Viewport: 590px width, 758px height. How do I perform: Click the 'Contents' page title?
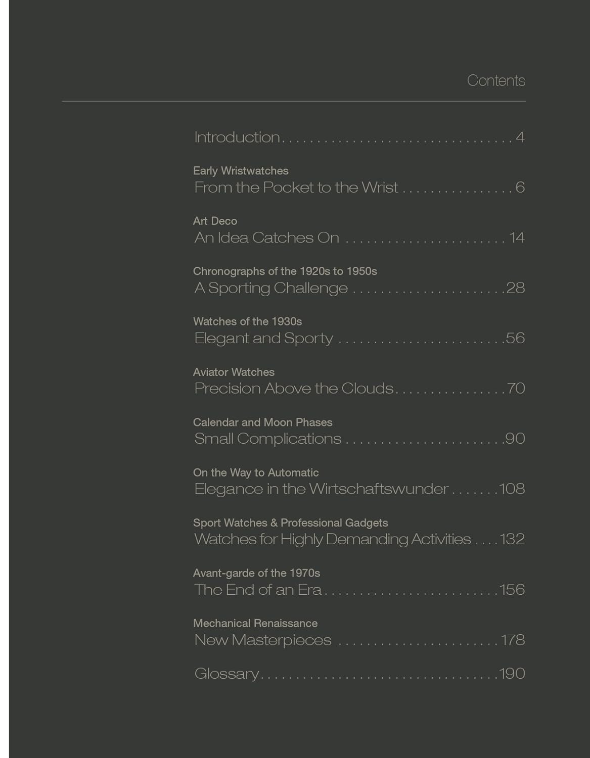coord(496,81)
